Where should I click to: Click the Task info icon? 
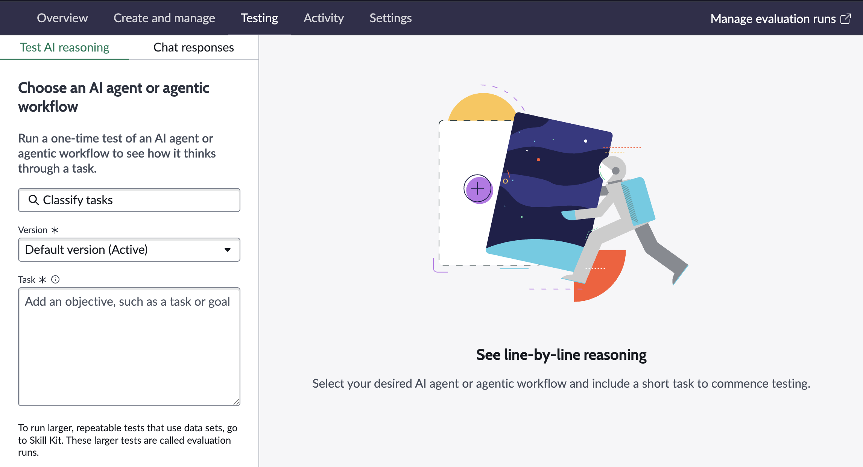coord(55,279)
